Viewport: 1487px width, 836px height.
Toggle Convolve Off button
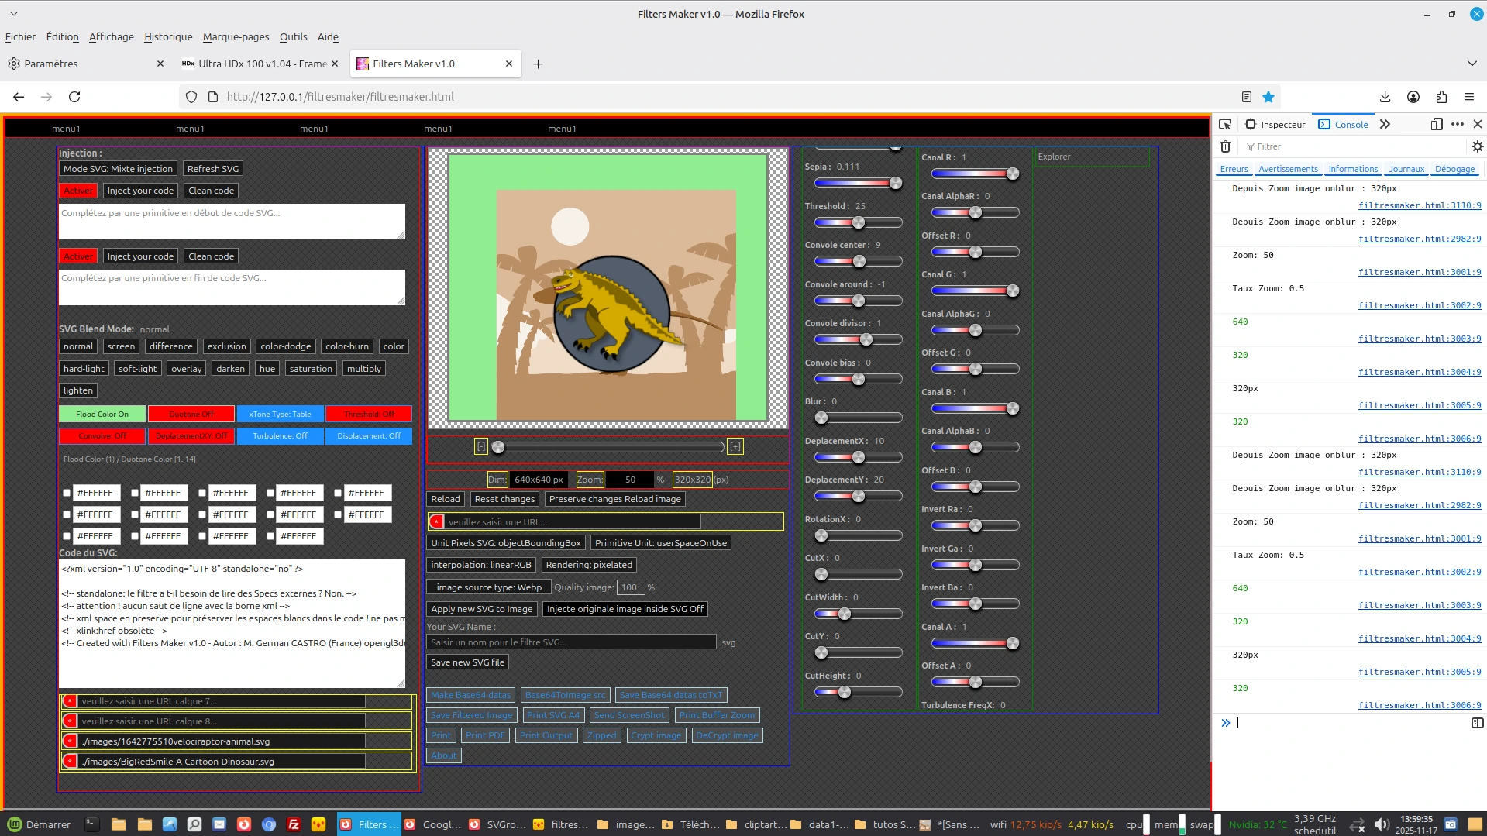pos(102,436)
